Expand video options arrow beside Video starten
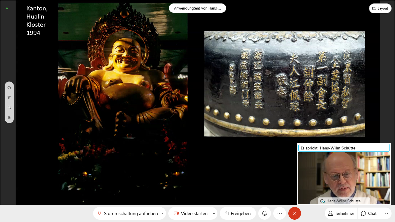This screenshot has height=222, width=395. 214,213
